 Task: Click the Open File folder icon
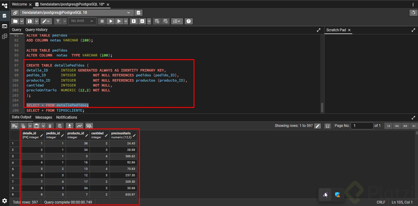[x=15, y=21]
